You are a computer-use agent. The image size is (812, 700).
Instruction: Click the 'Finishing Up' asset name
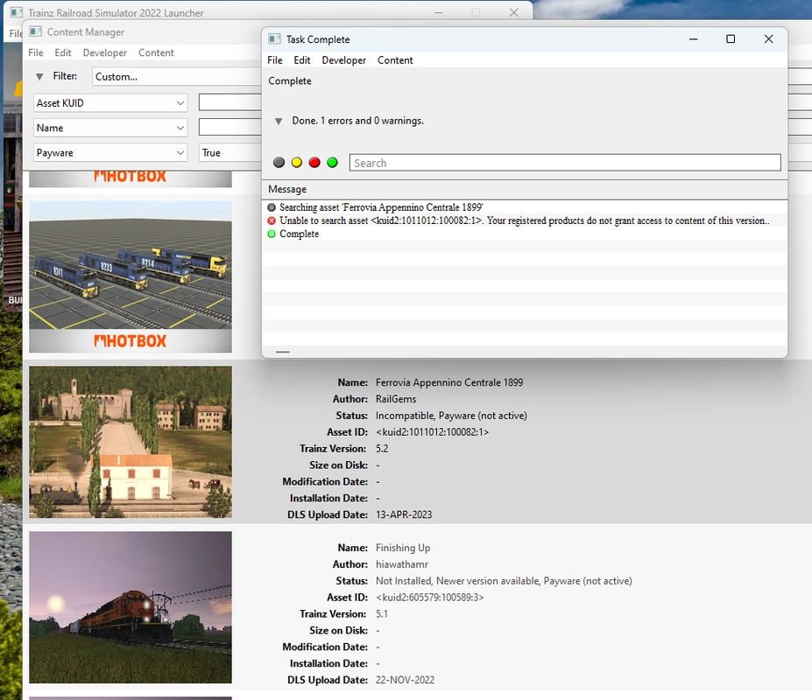point(403,548)
